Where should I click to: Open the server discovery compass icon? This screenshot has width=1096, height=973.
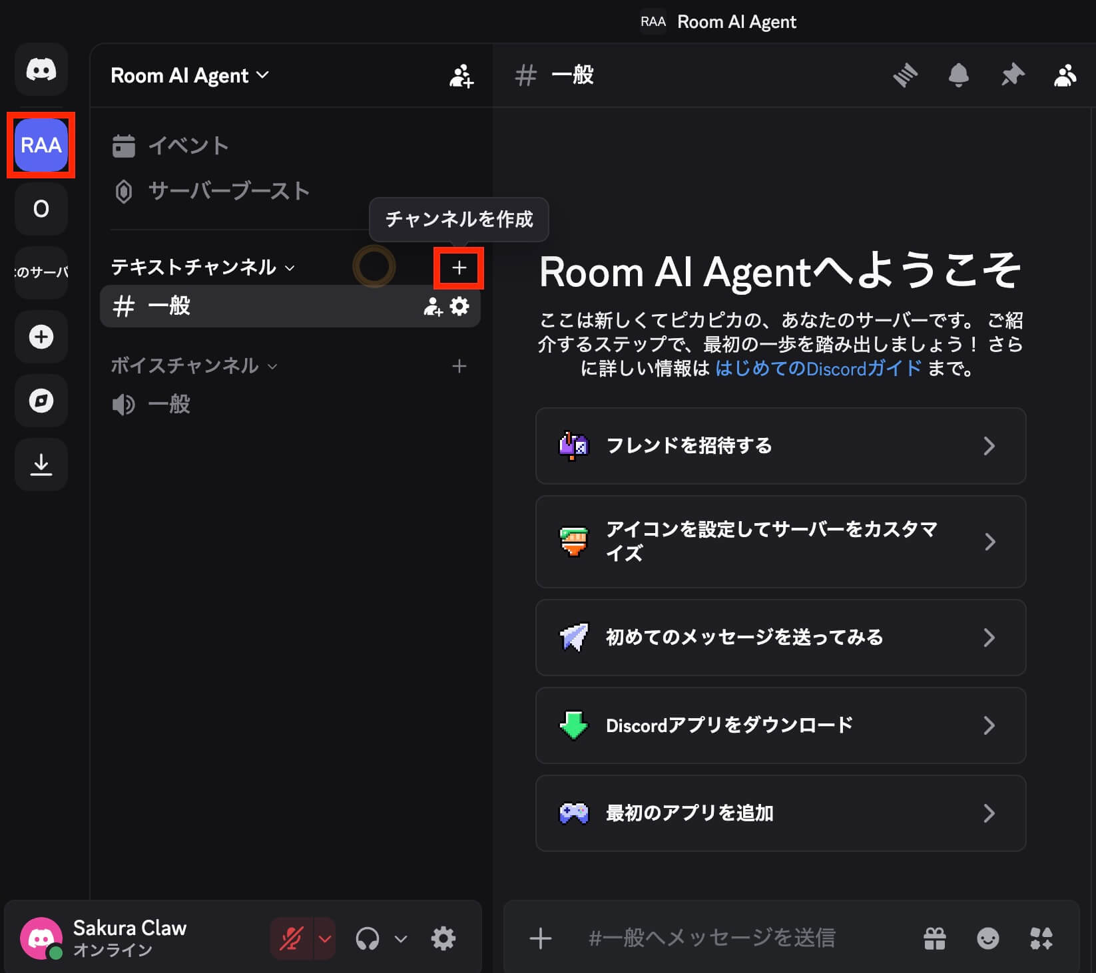click(x=41, y=401)
